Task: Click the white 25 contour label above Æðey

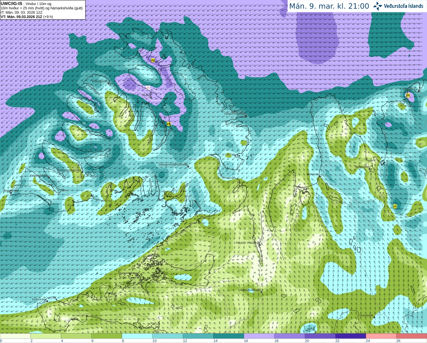Action: pos(148,88)
